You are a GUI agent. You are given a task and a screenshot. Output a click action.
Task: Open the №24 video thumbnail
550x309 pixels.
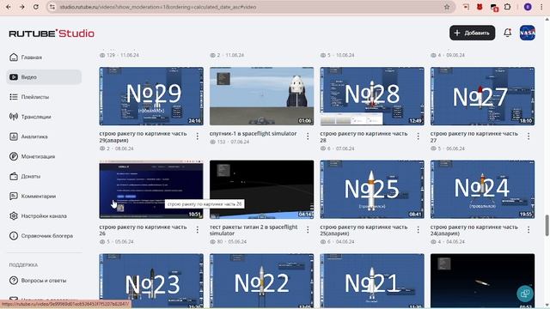tap(482, 190)
